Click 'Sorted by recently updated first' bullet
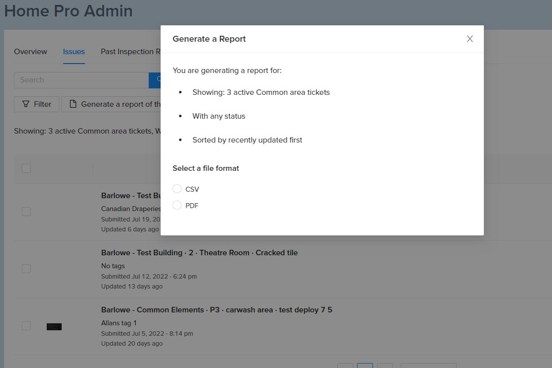This screenshot has width=552, height=368. coord(247,140)
